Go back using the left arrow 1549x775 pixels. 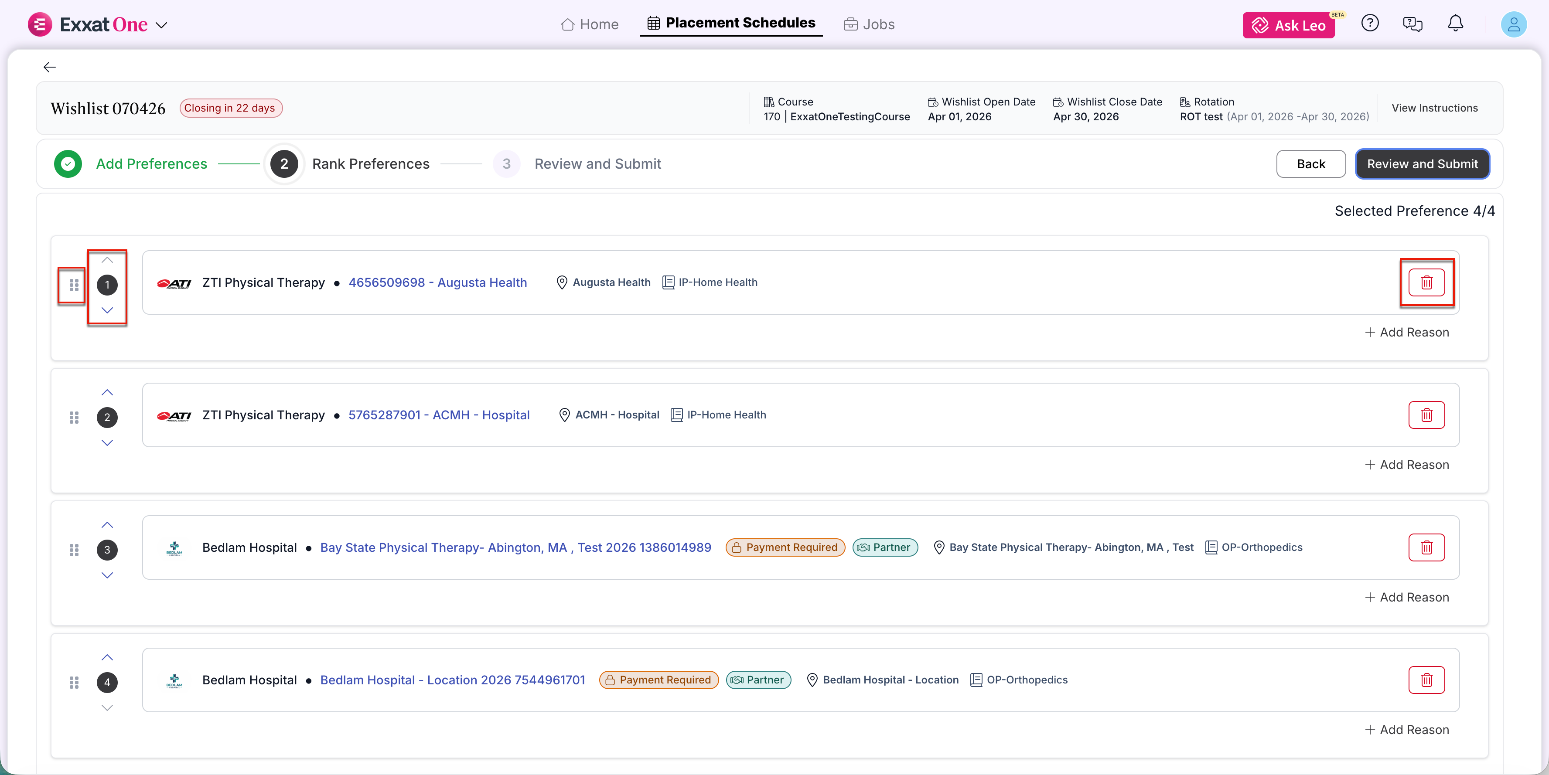point(50,67)
